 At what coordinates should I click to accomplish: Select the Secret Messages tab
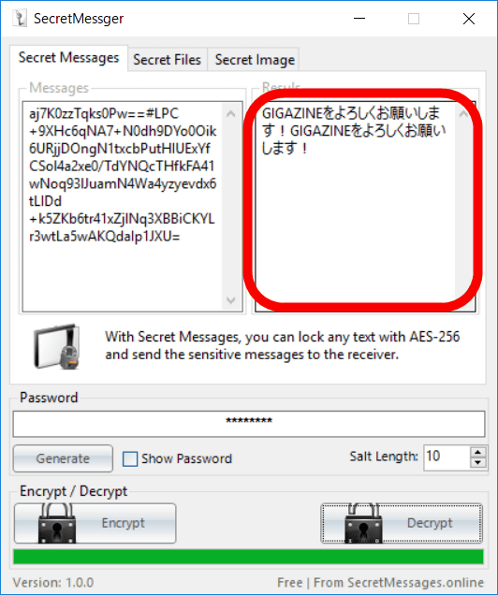tap(68, 58)
